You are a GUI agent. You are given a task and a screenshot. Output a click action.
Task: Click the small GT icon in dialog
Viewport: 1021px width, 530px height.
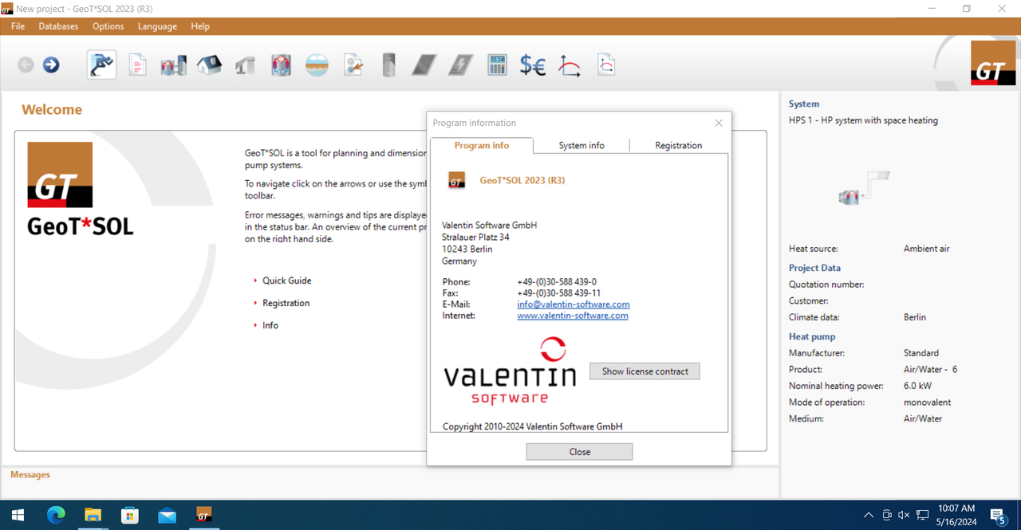pos(456,181)
